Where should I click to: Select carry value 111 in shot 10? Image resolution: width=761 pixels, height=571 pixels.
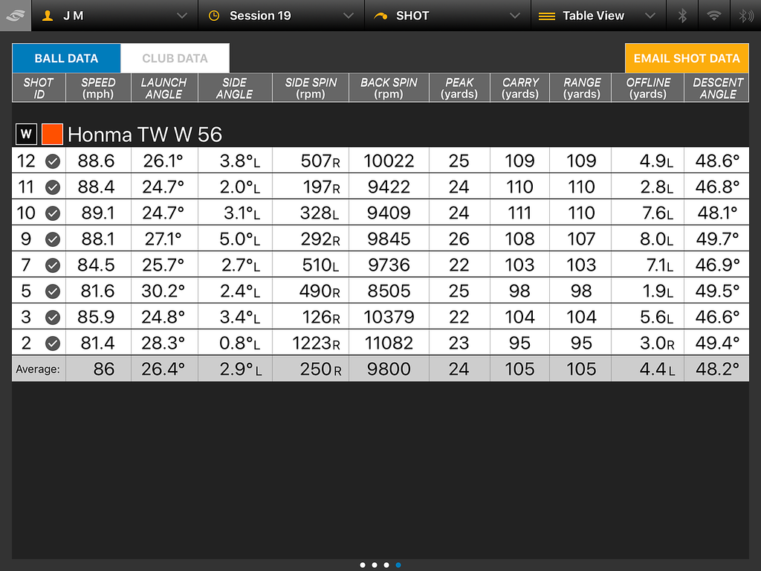click(519, 213)
